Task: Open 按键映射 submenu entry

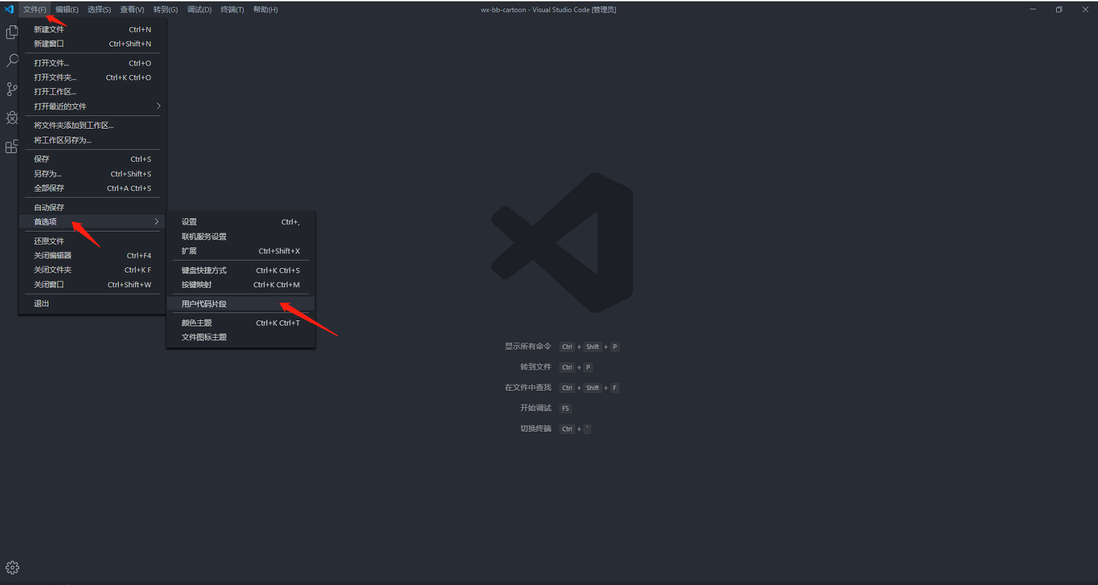Action: click(x=240, y=285)
